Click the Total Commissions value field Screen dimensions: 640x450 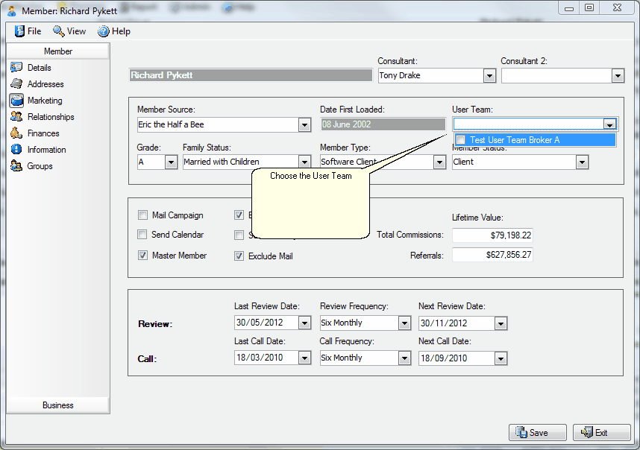click(492, 235)
